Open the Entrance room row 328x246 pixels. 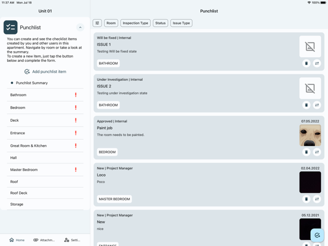pos(45,133)
